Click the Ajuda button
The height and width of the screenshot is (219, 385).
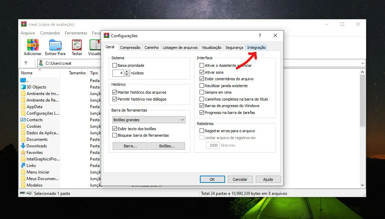click(268, 179)
